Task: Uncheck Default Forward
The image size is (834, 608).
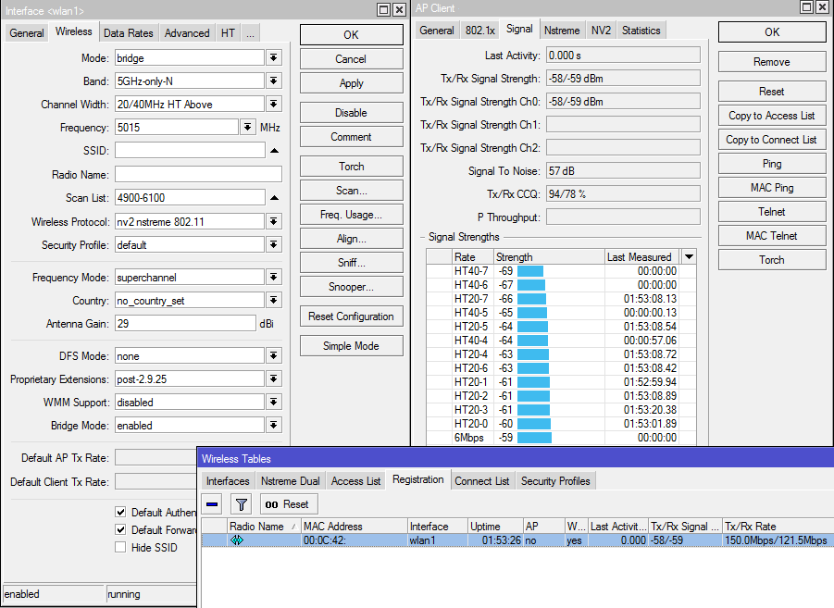Action: pos(119,528)
